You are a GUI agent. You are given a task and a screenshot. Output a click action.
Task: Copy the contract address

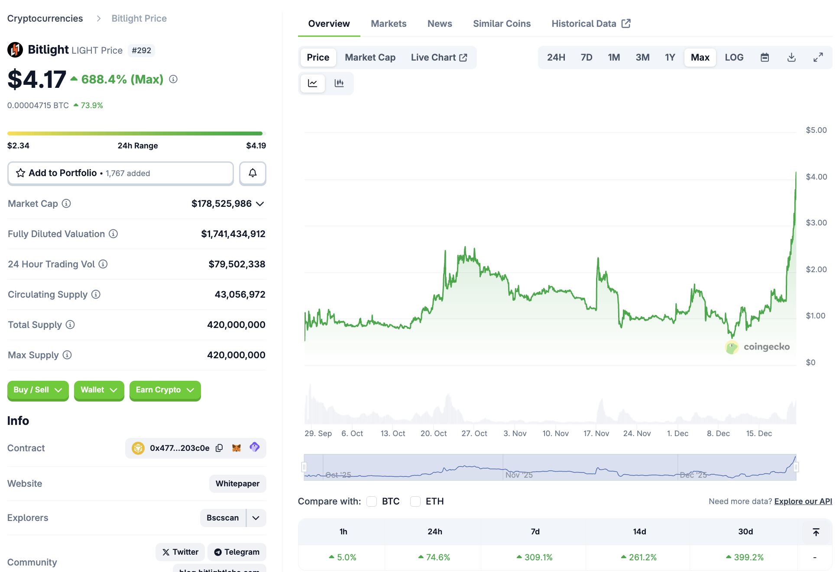pos(219,448)
